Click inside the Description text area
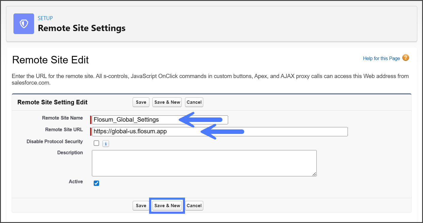 tap(204, 163)
